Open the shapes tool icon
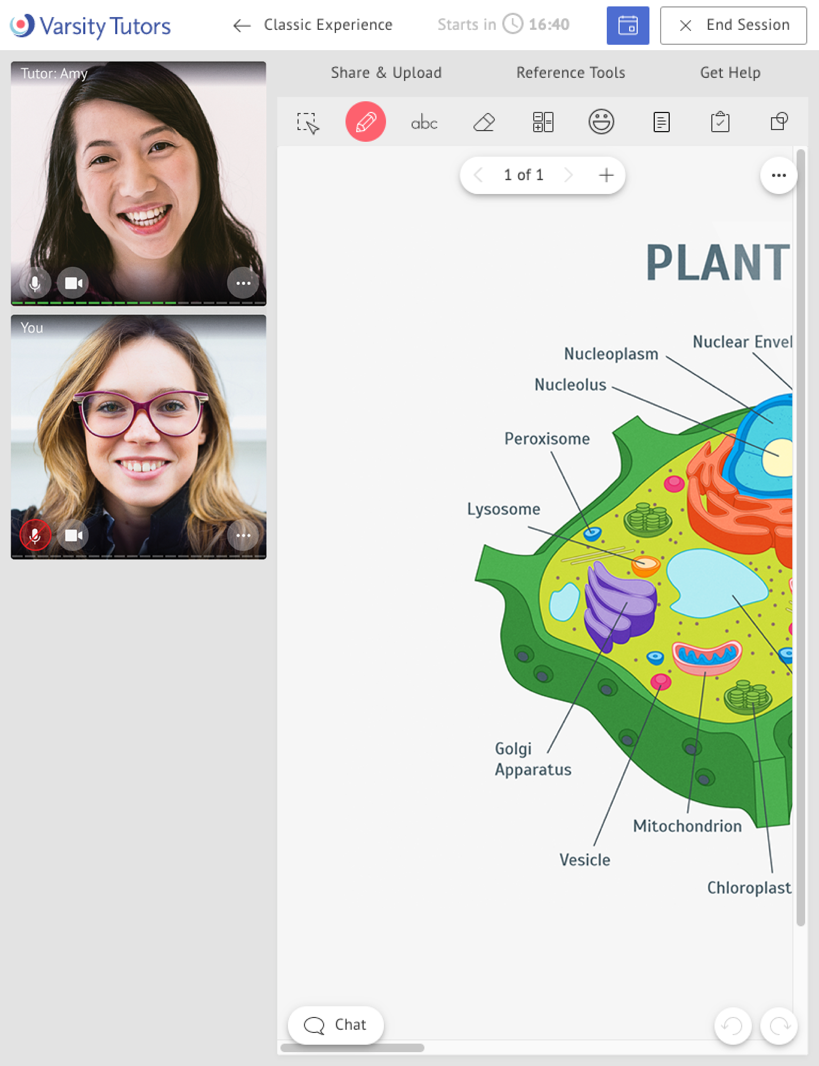The image size is (819, 1066). [x=779, y=122]
